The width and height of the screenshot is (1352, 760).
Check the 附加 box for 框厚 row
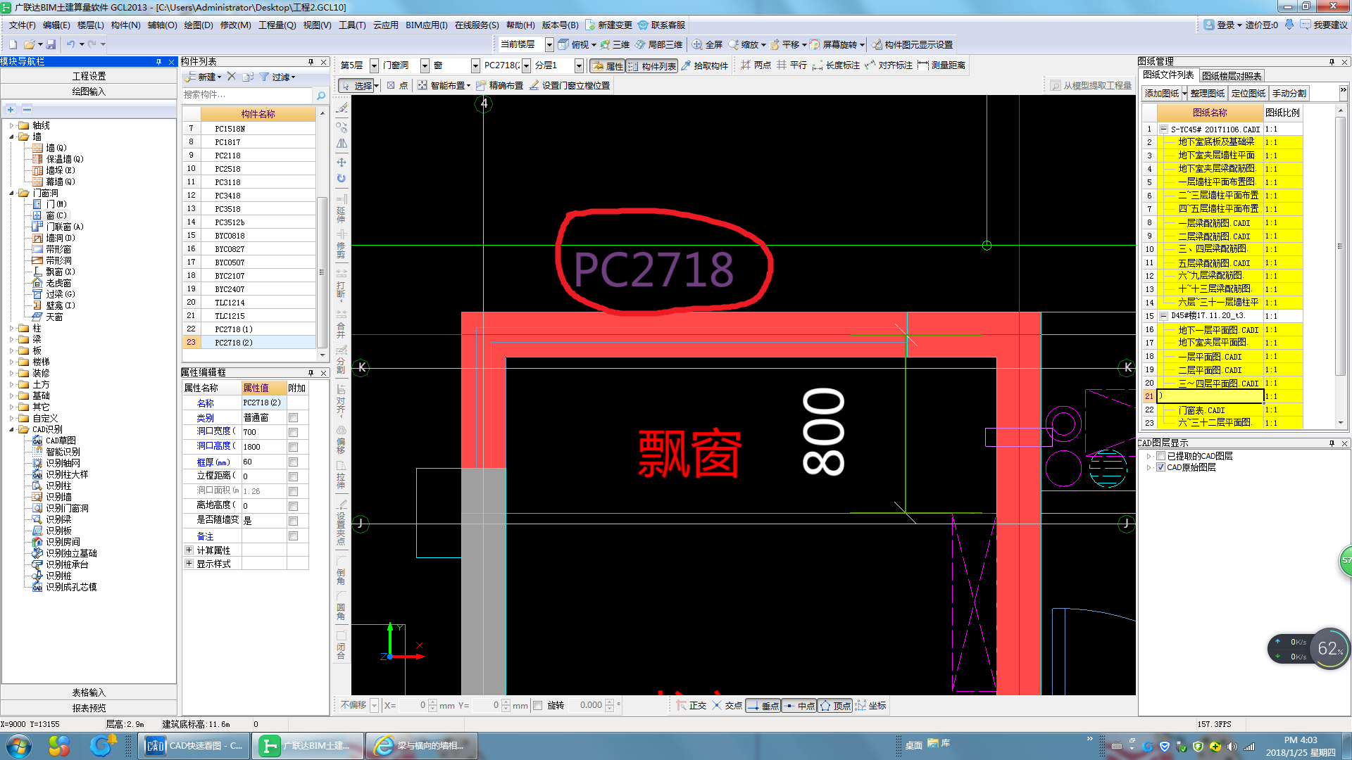[294, 462]
